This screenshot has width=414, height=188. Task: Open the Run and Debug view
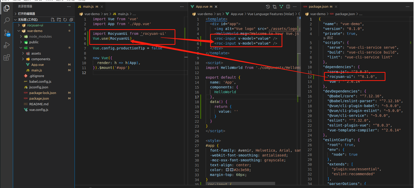(7, 45)
